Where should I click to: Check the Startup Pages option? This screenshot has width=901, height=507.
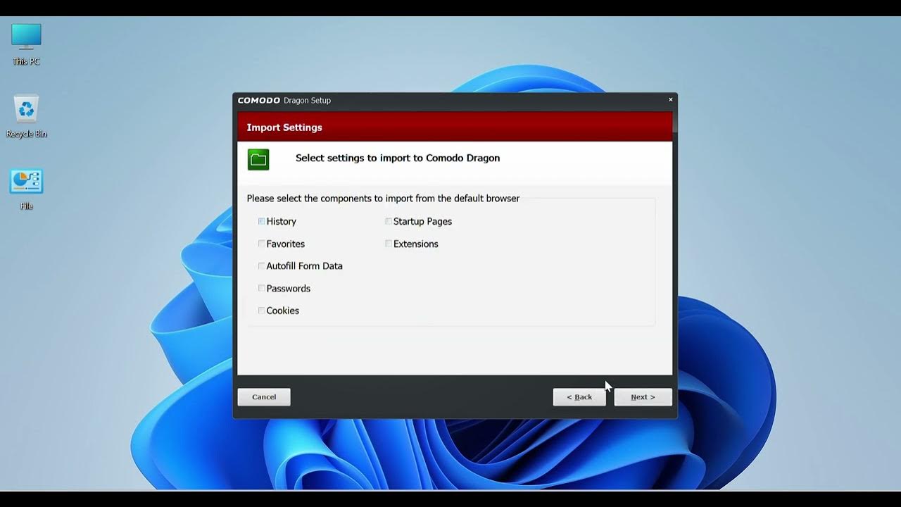pos(388,221)
